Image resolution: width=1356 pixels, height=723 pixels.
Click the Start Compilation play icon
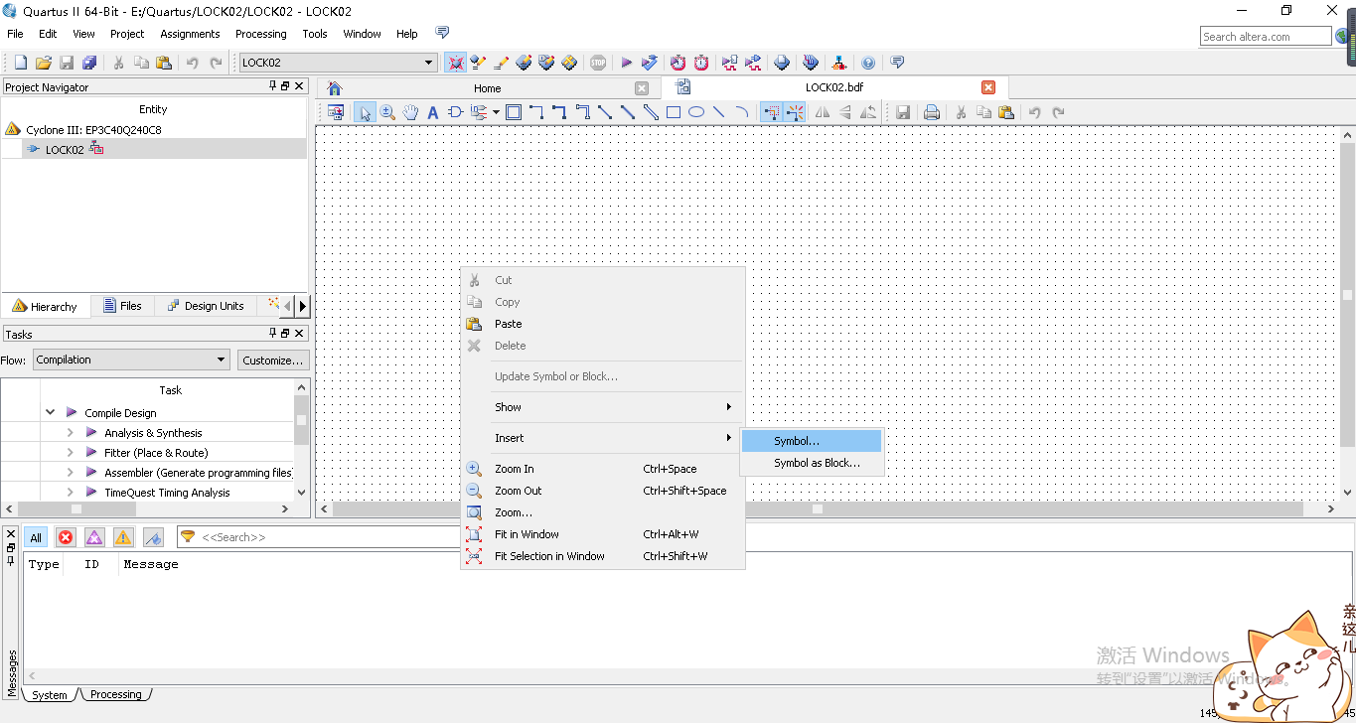point(626,63)
